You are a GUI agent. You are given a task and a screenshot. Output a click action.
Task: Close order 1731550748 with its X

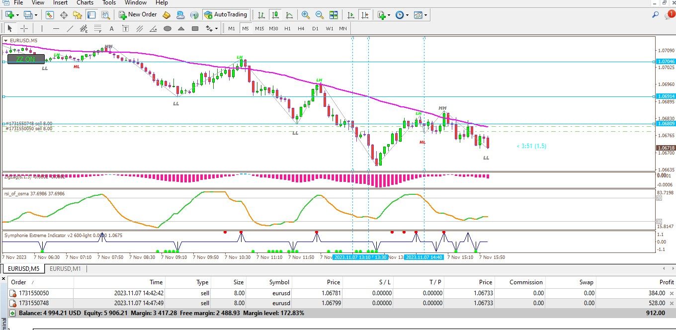click(x=672, y=303)
